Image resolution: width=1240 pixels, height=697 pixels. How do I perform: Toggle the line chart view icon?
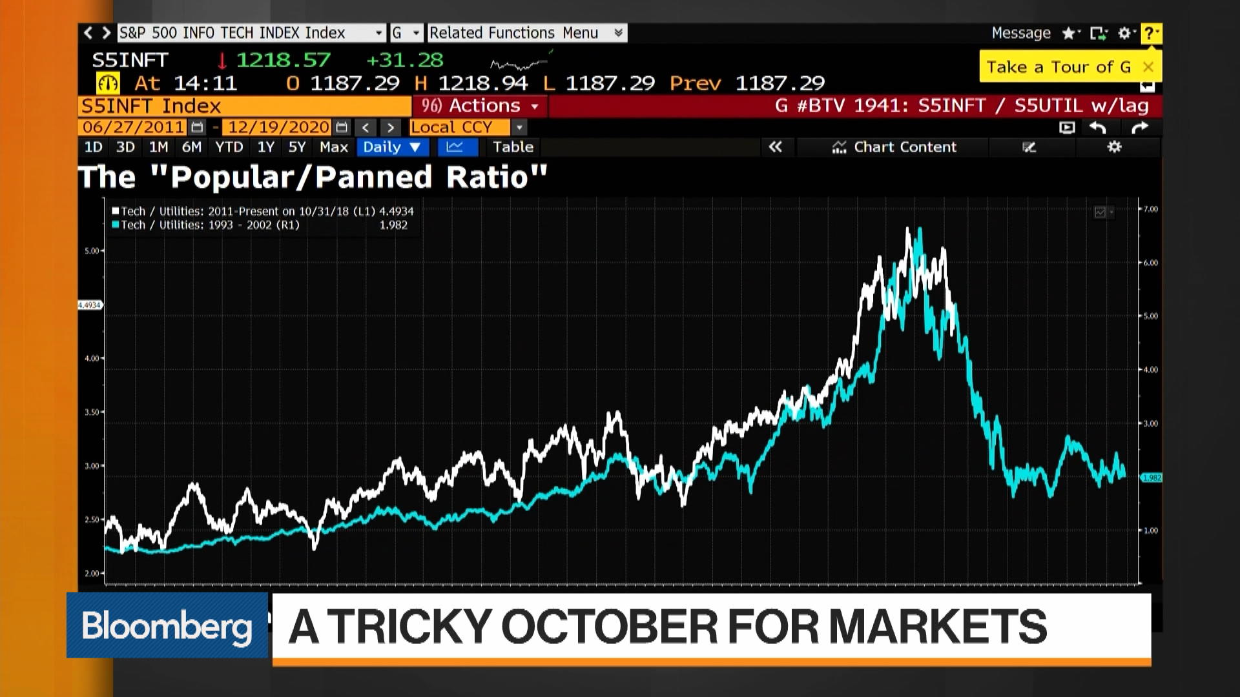pyautogui.click(x=457, y=147)
